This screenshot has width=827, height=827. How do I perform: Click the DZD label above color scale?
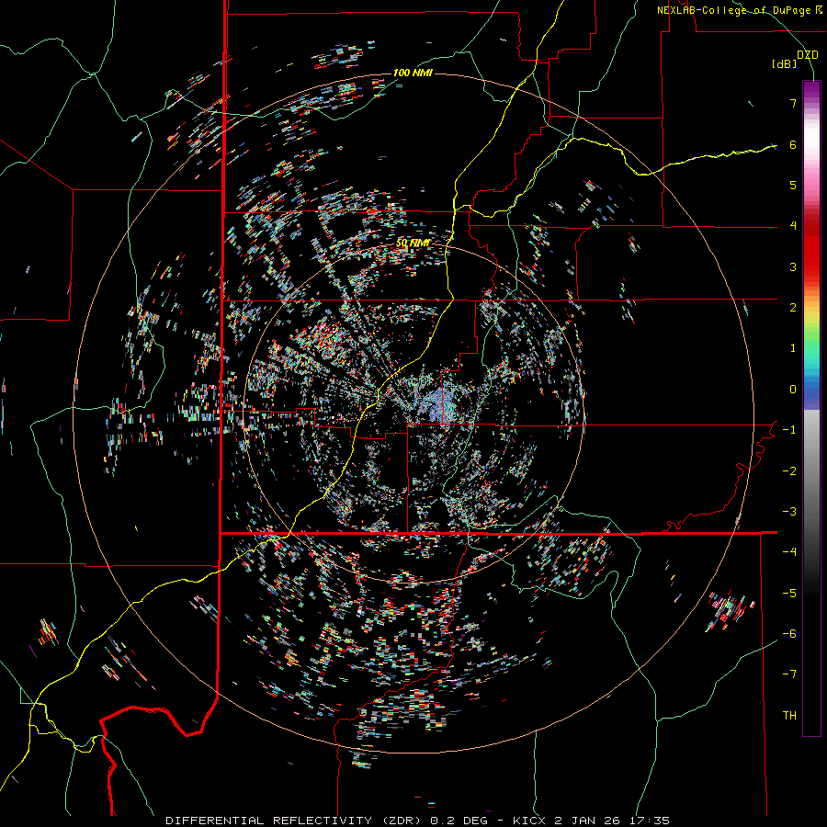click(x=808, y=55)
